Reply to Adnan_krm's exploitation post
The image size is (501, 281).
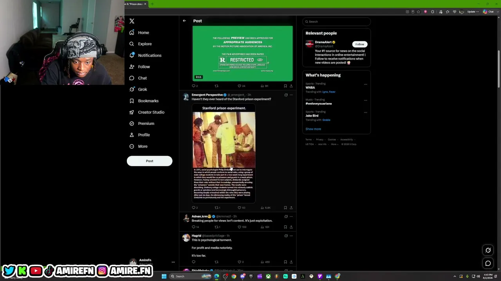click(x=193, y=227)
